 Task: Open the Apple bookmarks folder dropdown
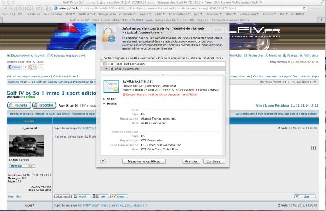point(145,14)
